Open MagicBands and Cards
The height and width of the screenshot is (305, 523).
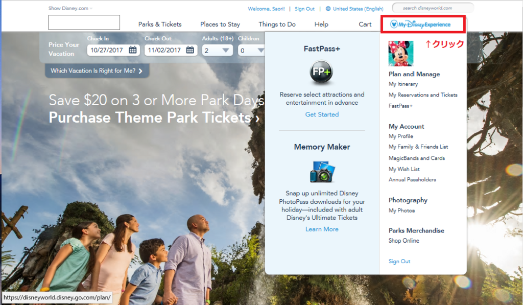pos(417,158)
